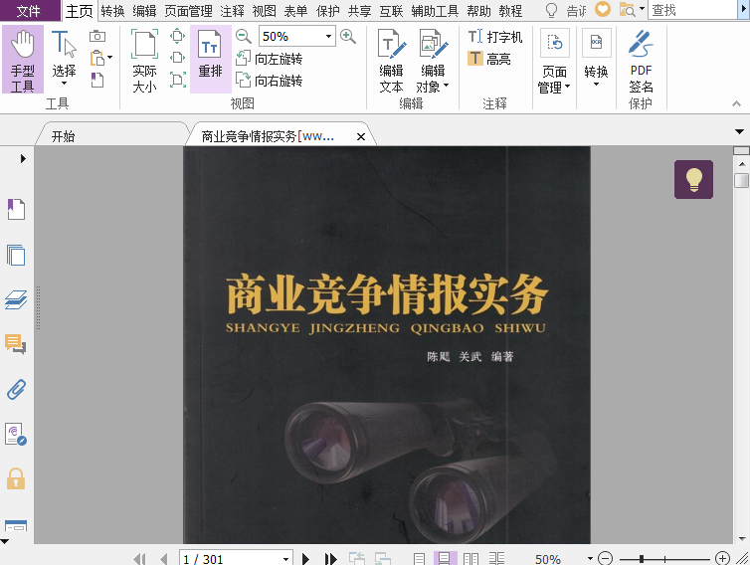Click the zoom slider handle
Screen dimensions: 750x565
tap(642, 559)
